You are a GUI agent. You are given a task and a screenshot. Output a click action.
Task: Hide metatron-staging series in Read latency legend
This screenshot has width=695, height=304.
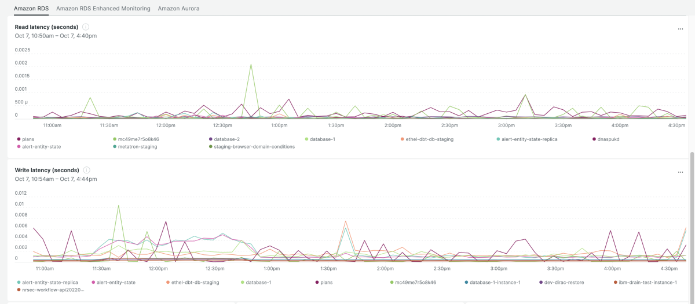[135, 147]
